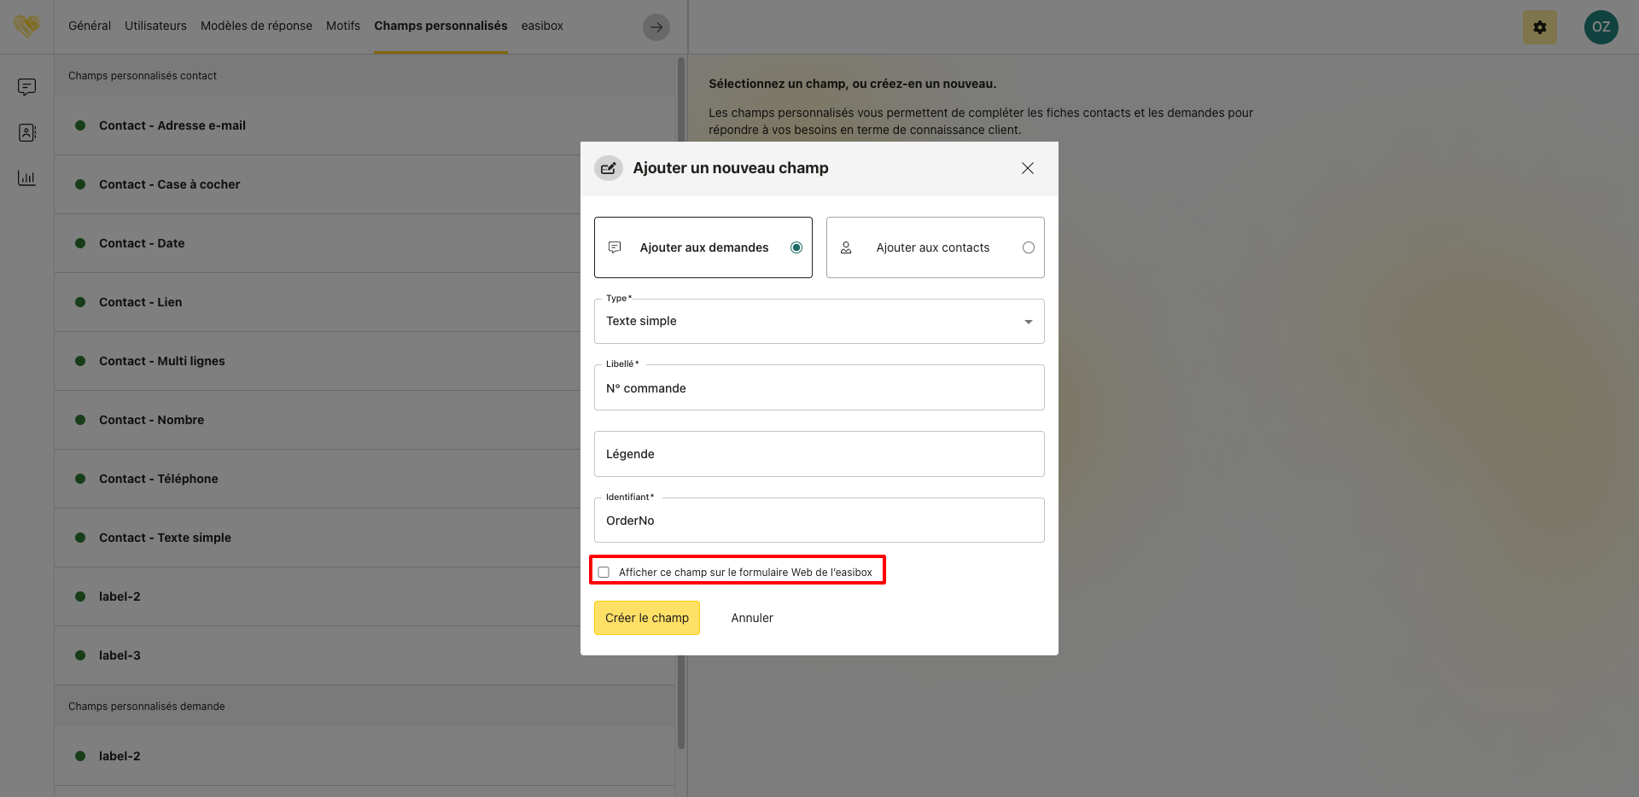Select the Ajouter aux demandes radio option

[x=796, y=247]
